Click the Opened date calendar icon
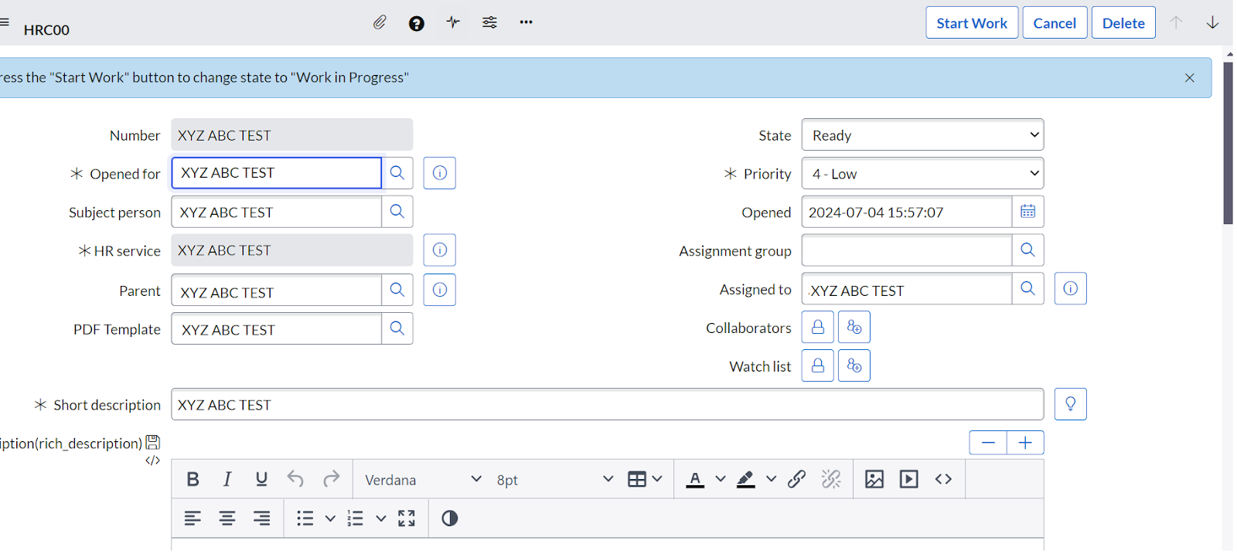Viewport: 1237px width, 554px height. pos(1027,212)
